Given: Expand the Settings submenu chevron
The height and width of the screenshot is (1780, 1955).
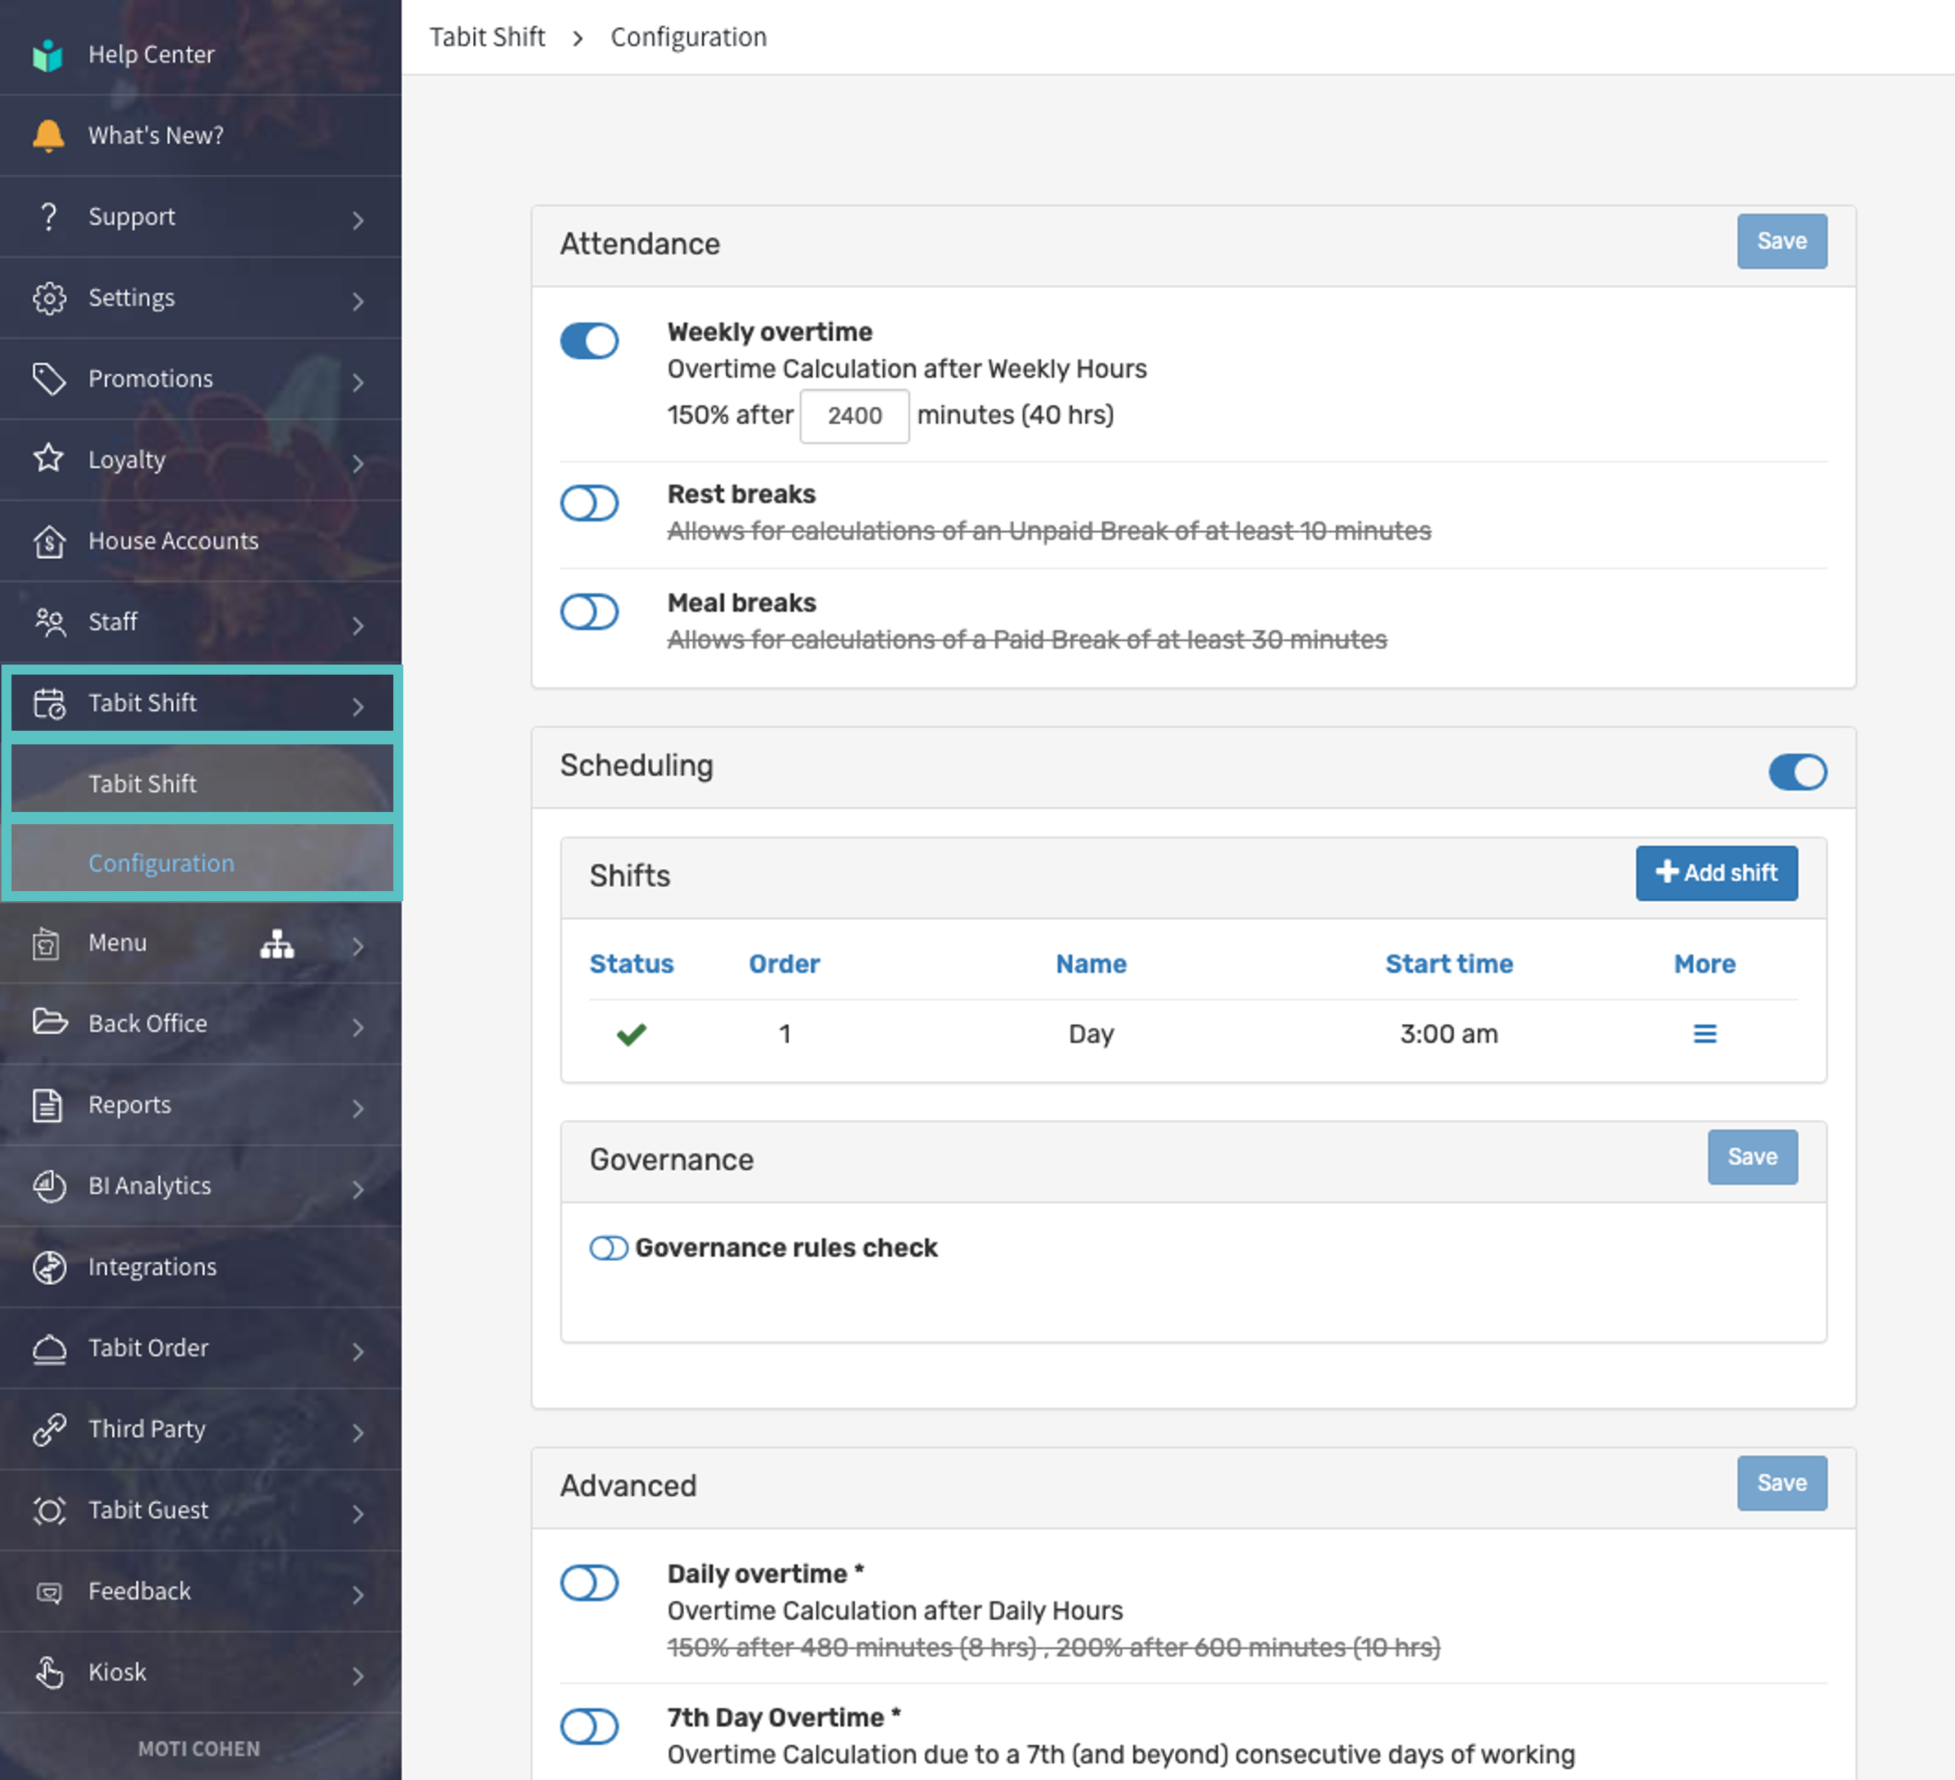Looking at the screenshot, I should pyautogui.click(x=358, y=301).
